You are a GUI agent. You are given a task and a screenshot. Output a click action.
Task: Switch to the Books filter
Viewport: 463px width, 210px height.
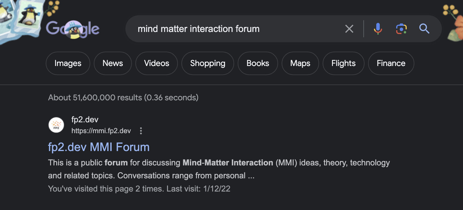[x=258, y=63]
